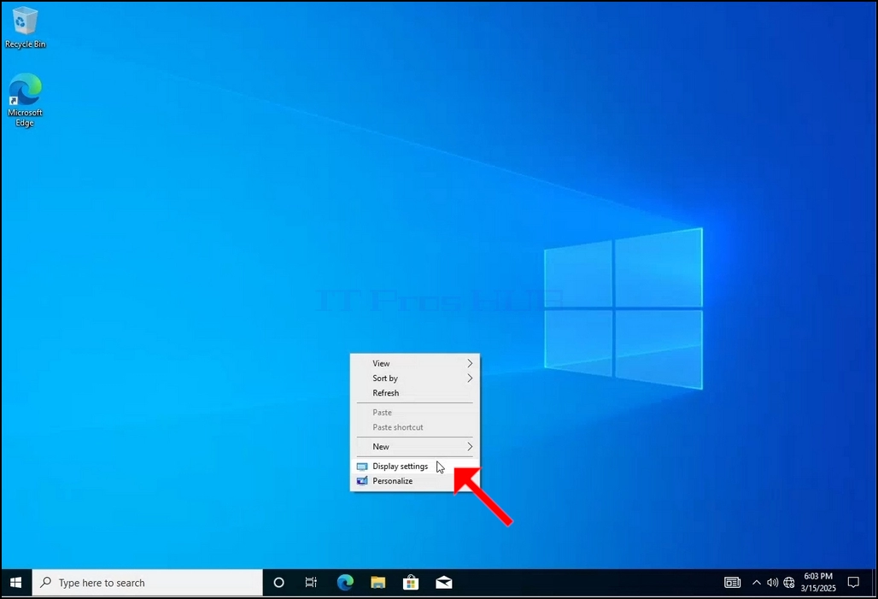
Task: Open the volume speaker icon
Action: pyautogui.click(x=772, y=583)
